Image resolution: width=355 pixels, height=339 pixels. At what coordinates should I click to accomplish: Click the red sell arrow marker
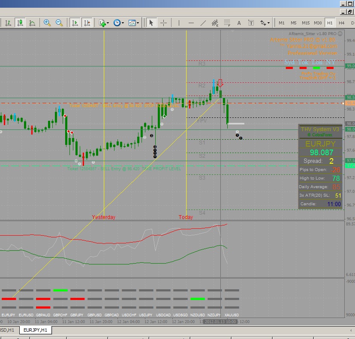point(220,83)
